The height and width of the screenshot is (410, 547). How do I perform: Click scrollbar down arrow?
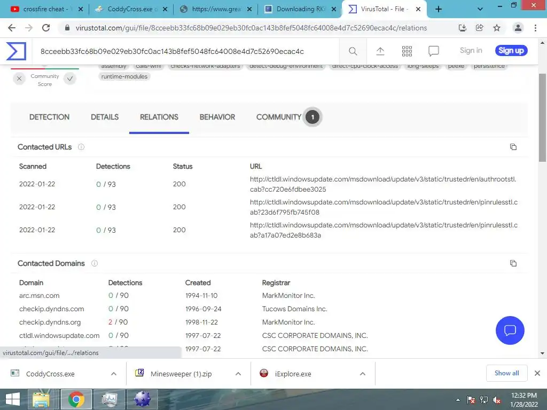[542, 353]
